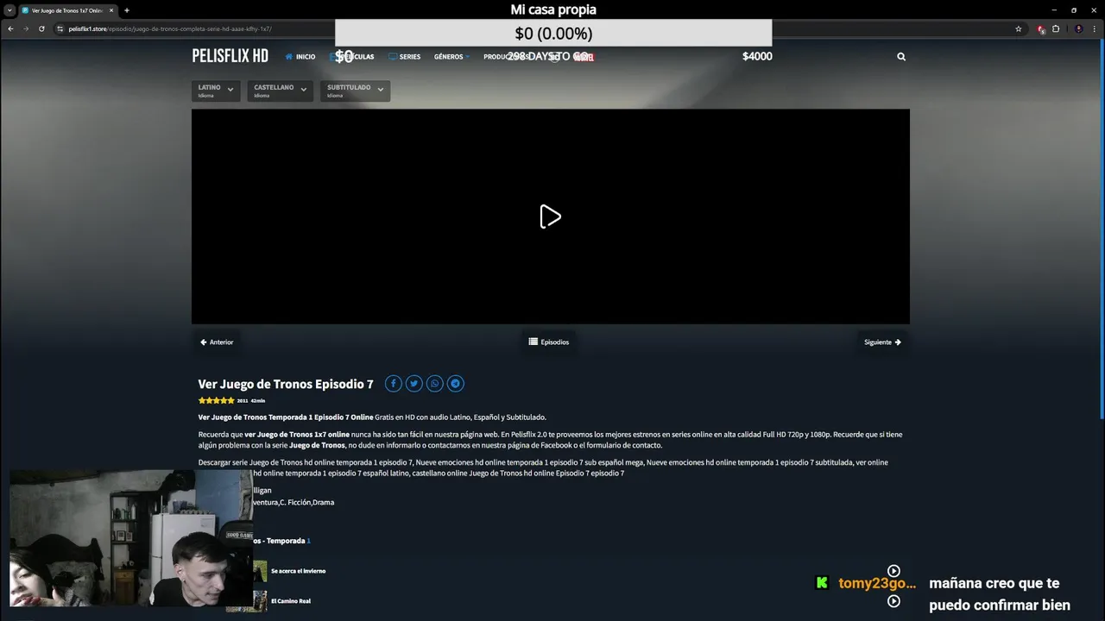
Task: Play the video in the player
Action: [x=550, y=216]
